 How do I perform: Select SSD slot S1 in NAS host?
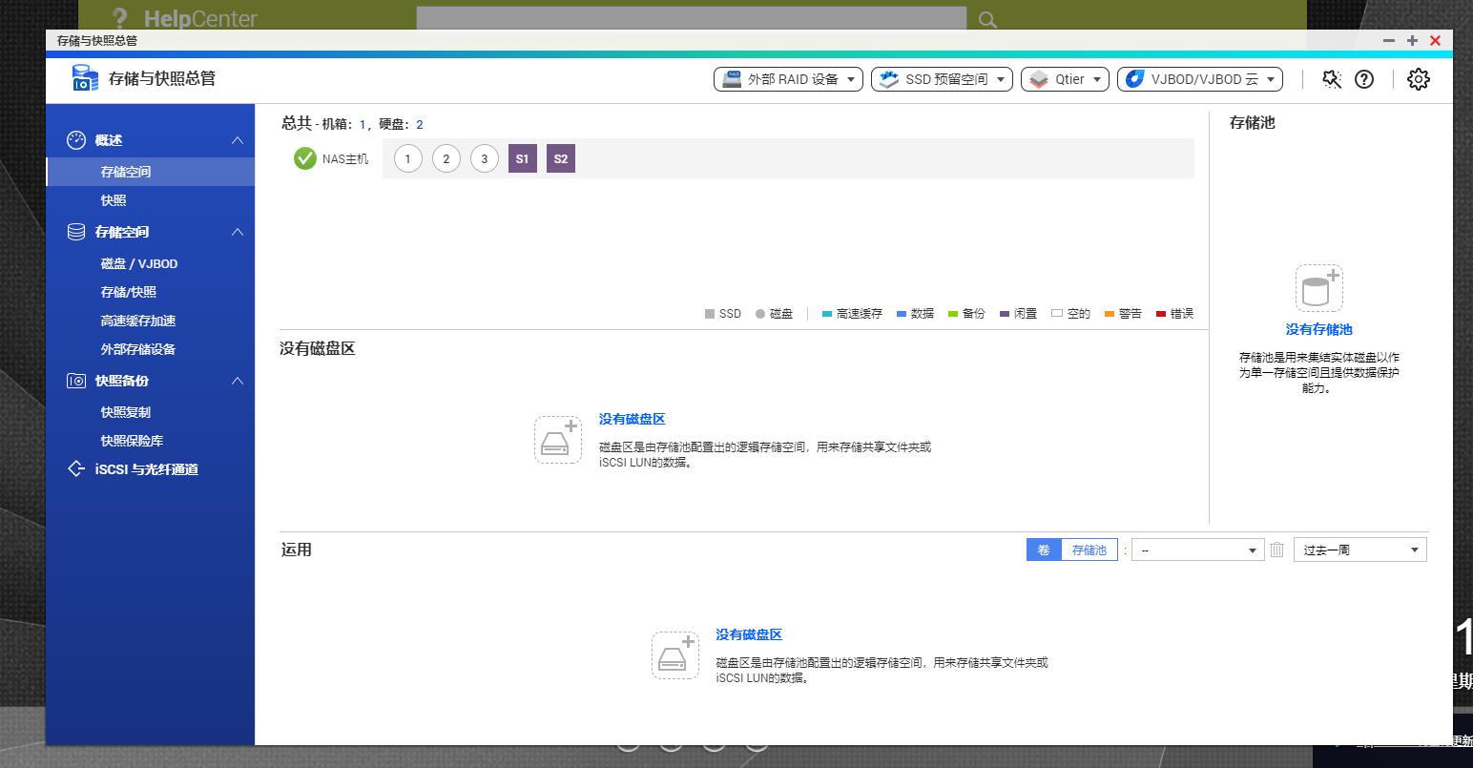point(522,159)
